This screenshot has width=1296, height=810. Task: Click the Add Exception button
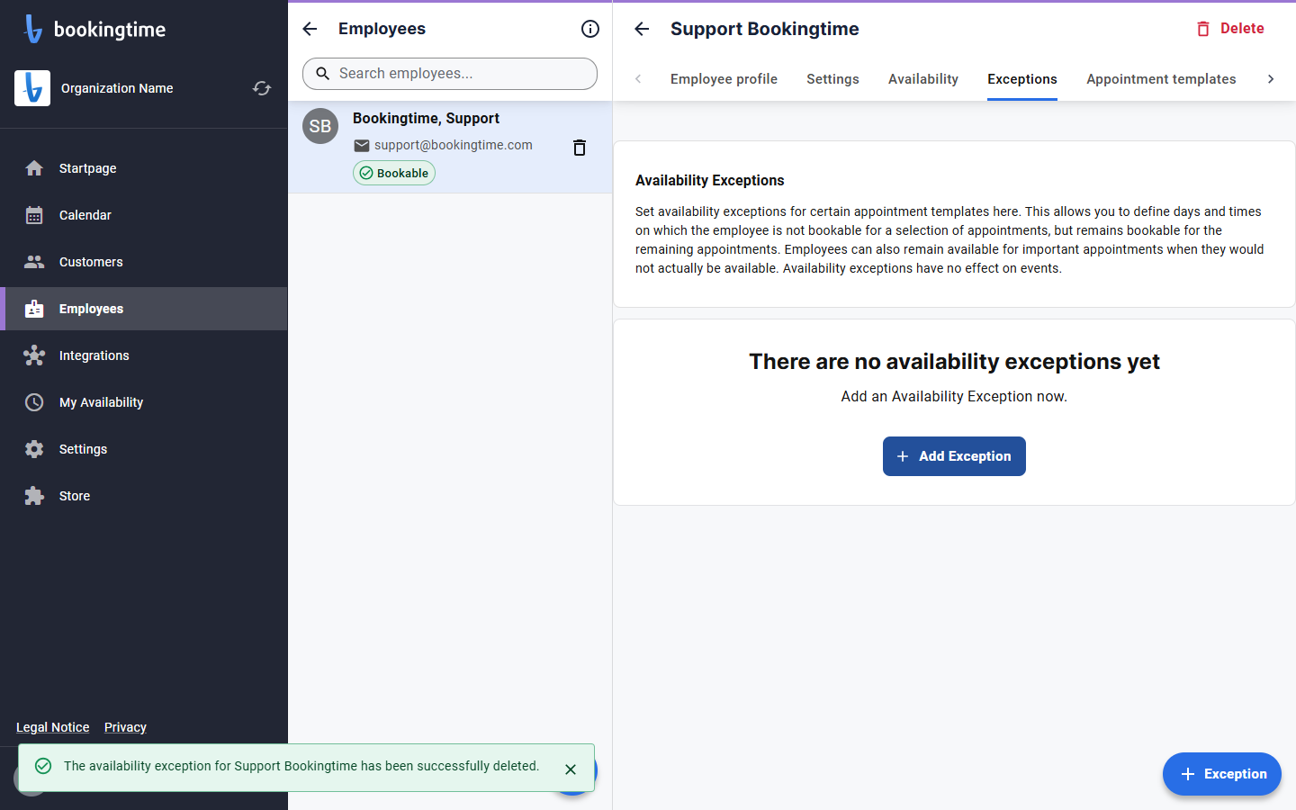[954, 456]
